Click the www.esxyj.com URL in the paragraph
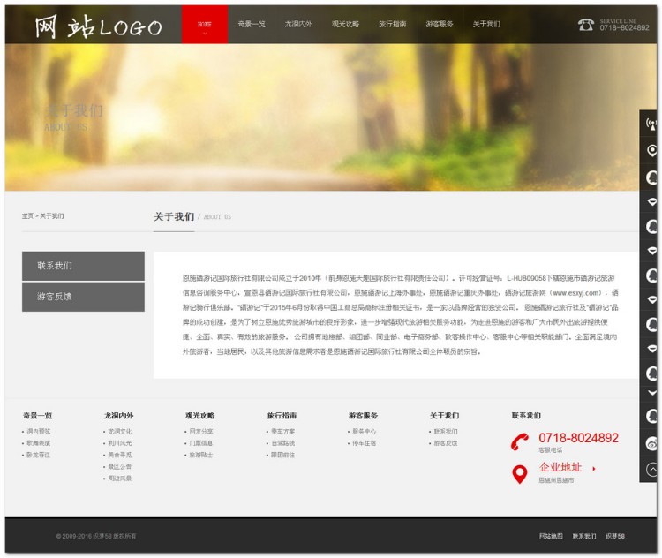Image resolution: width=662 pixels, height=558 pixels. (575, 293)
